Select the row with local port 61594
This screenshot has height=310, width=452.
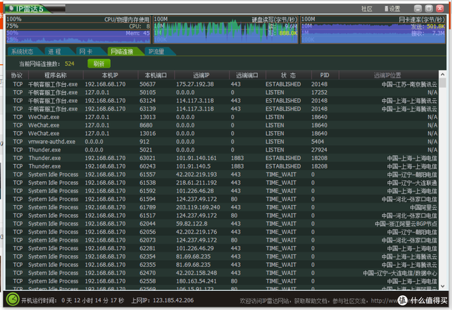222,199
